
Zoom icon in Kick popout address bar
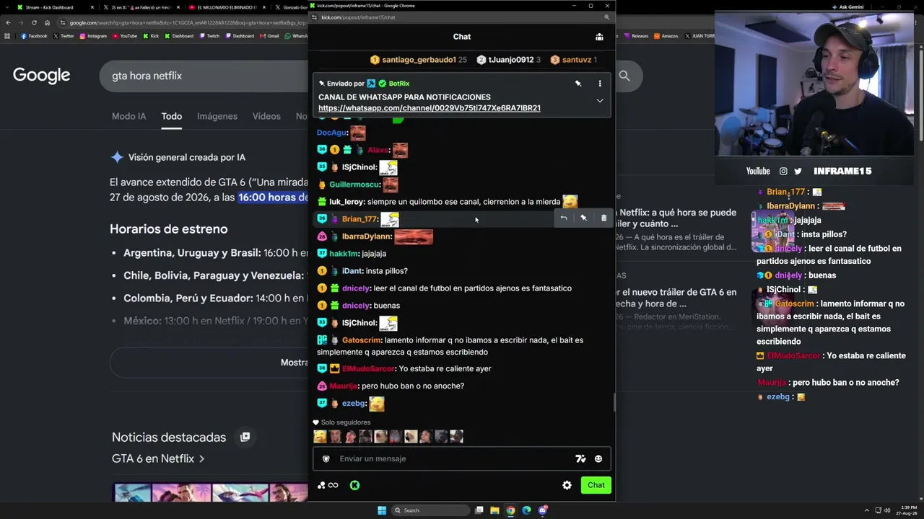coord(606,17)
